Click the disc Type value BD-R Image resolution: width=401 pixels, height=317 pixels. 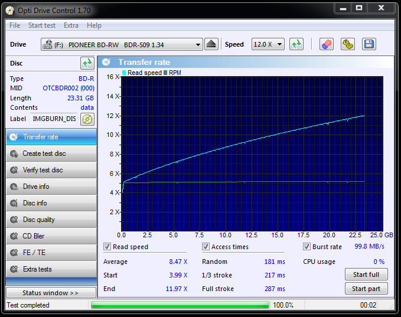(86, 79)
